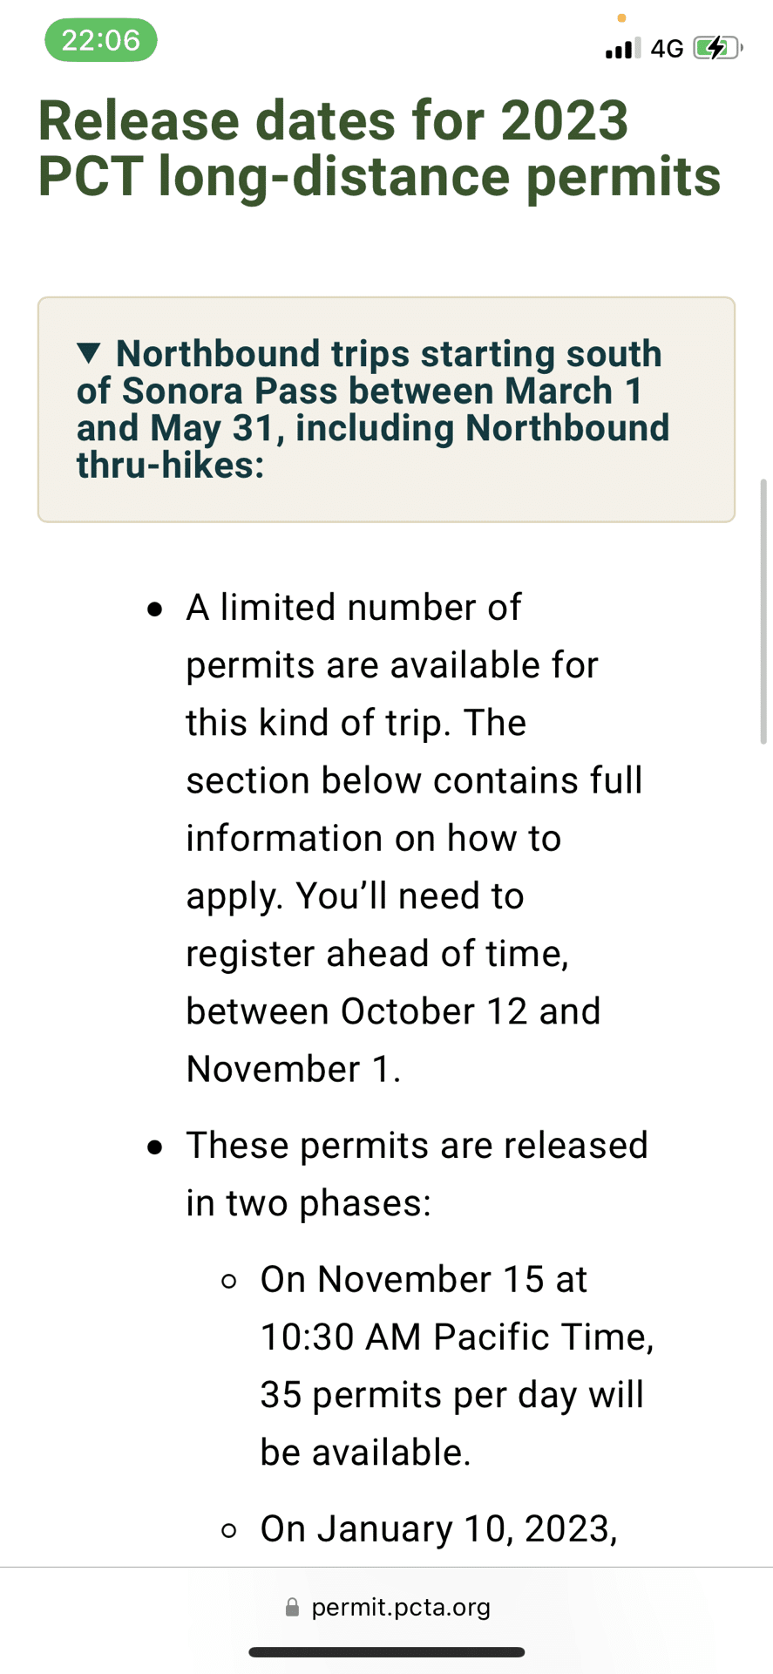Tap the solid bullet before 'A limited number'
The image size is (773, 1674).
(155, 609)
